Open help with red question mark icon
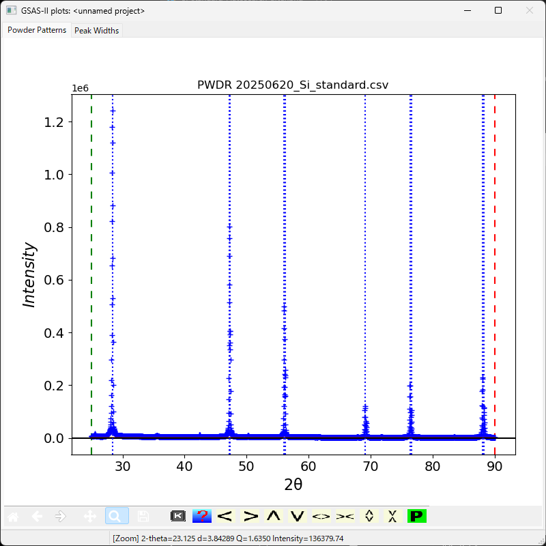This screenshot has width=546, height=546. tap(201, 517)
